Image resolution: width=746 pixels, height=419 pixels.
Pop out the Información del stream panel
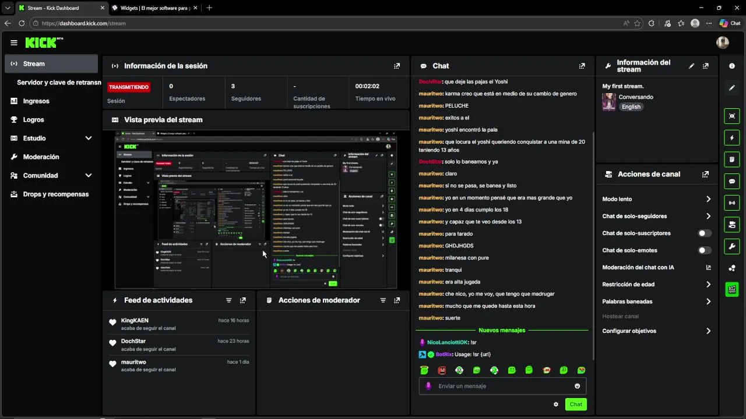click(x=706, y=66)
